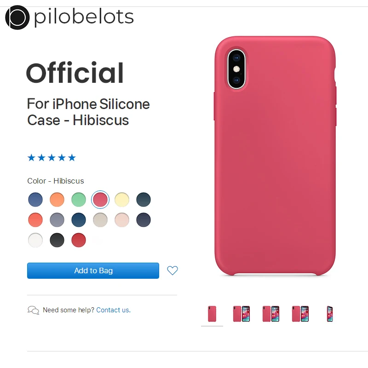Choose the light pink sand swatch
The width and height of the screenshot is (368, 368).
click(122, 220)
